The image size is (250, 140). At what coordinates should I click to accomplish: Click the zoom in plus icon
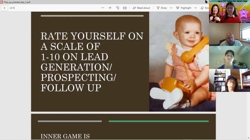[110, 8]
